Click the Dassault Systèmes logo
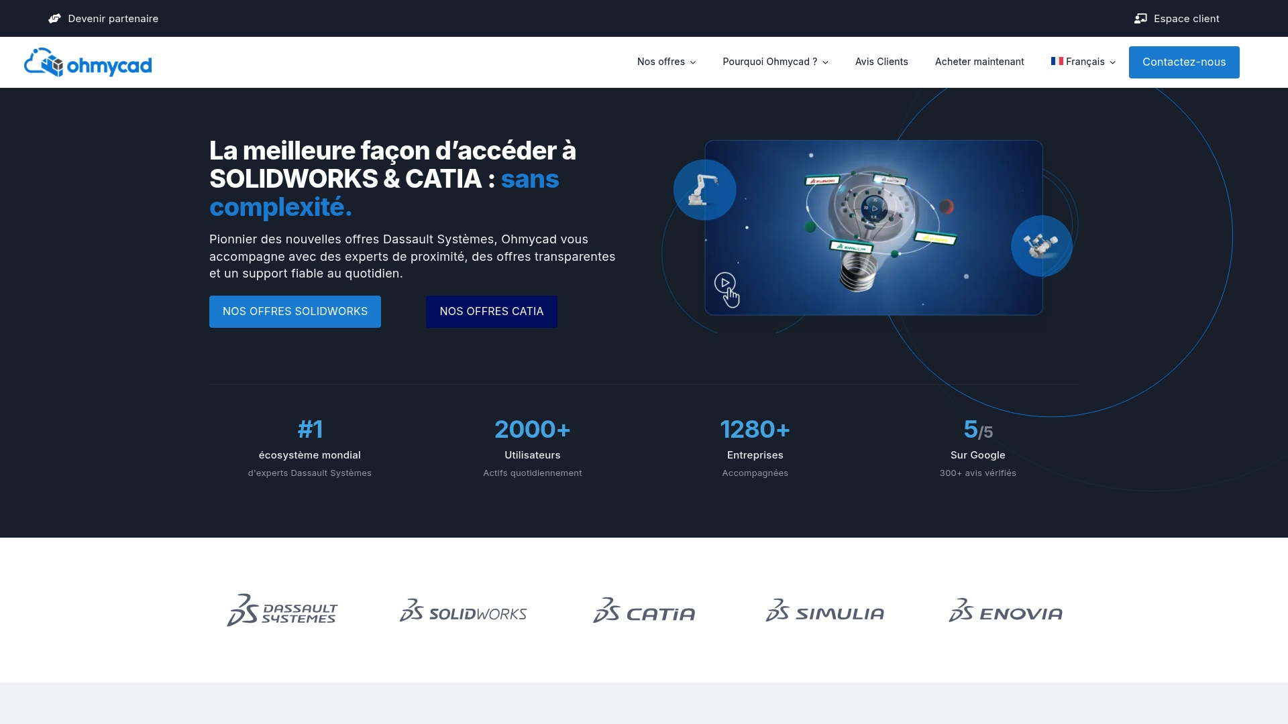 (282, 611)
